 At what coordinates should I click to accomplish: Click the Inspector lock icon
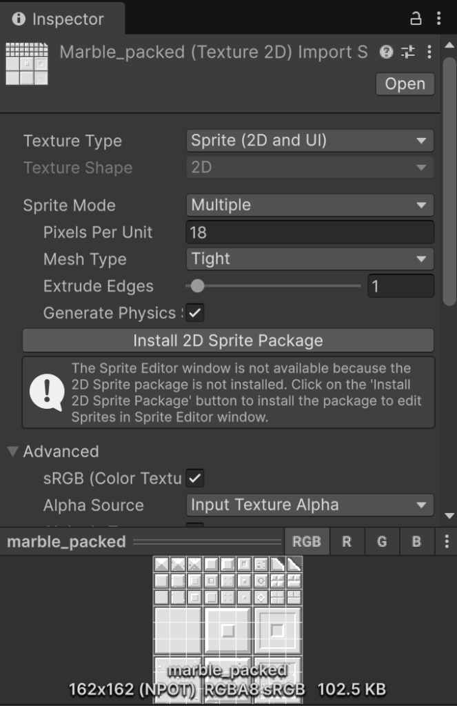point(416,19)
